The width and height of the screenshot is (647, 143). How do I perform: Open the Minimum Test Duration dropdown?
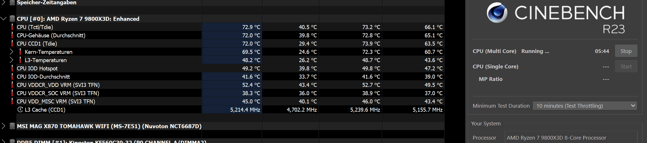coord(584,106)
